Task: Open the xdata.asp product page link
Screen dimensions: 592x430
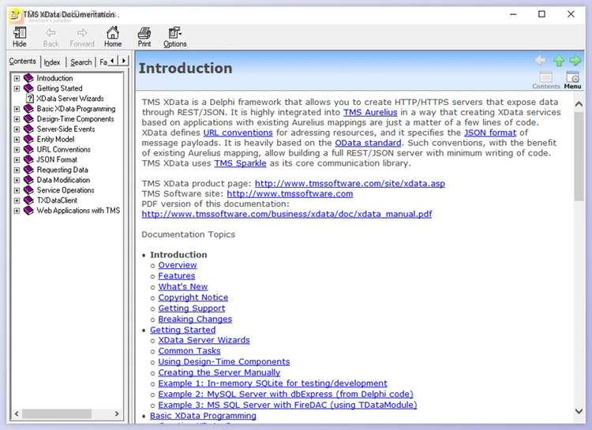Action: point(350,184)
